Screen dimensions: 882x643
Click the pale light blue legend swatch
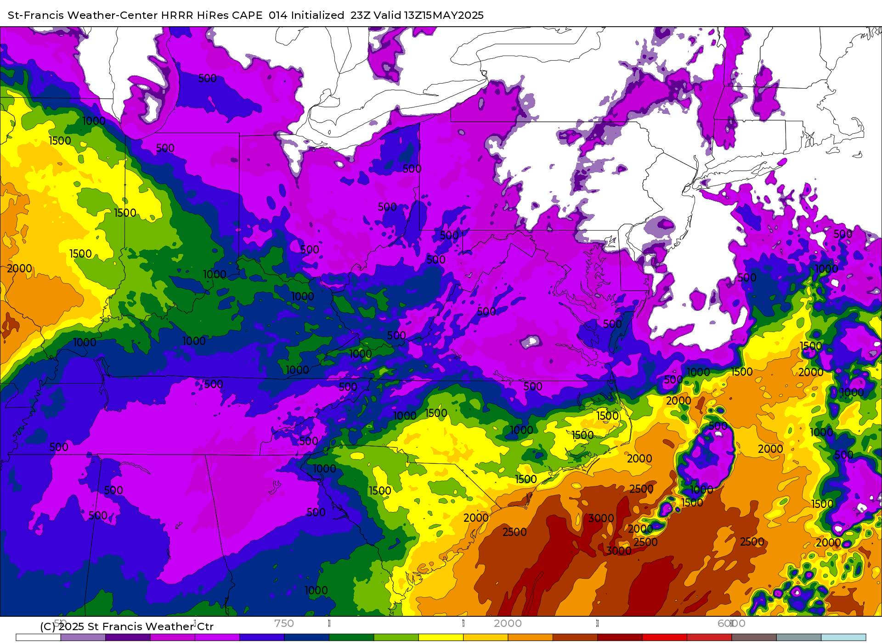843,637
